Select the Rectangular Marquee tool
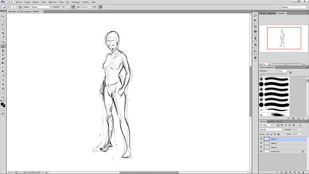 tap(3, 20)
